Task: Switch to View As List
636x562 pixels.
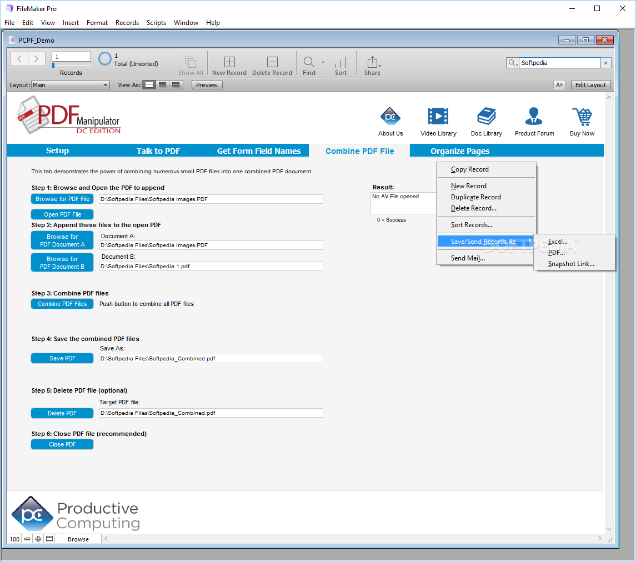Action: (163, 85)
